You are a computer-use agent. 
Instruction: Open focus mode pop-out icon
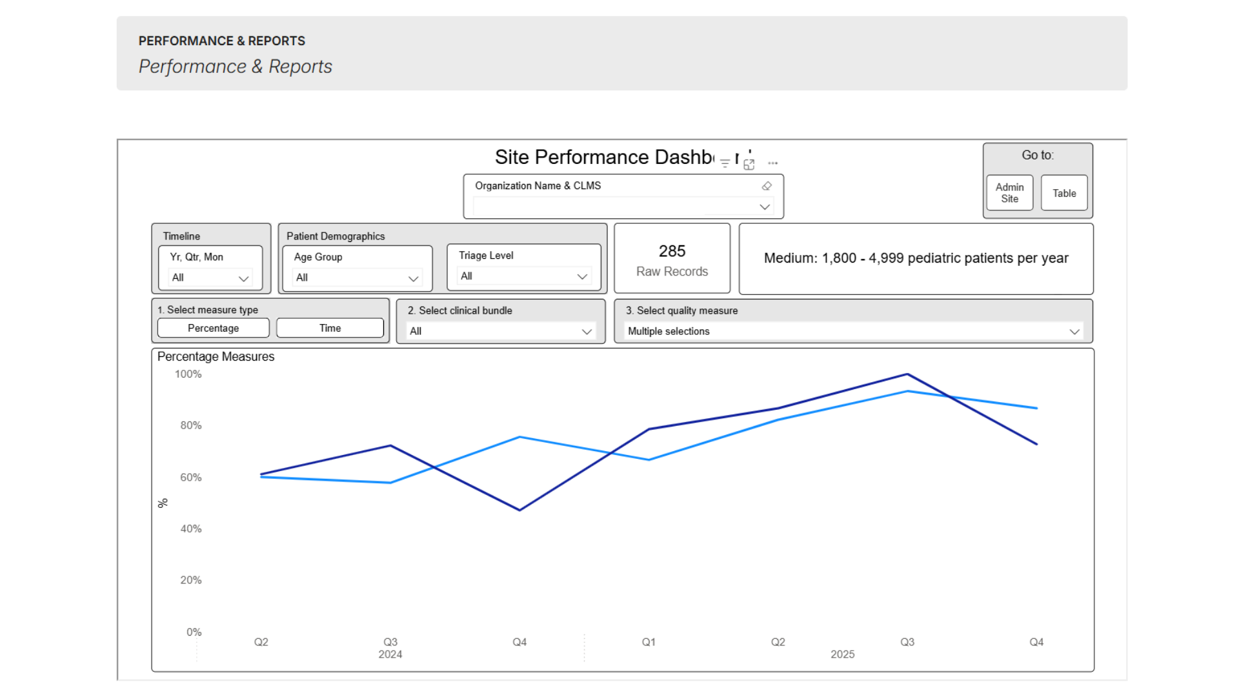pos(749,165)
